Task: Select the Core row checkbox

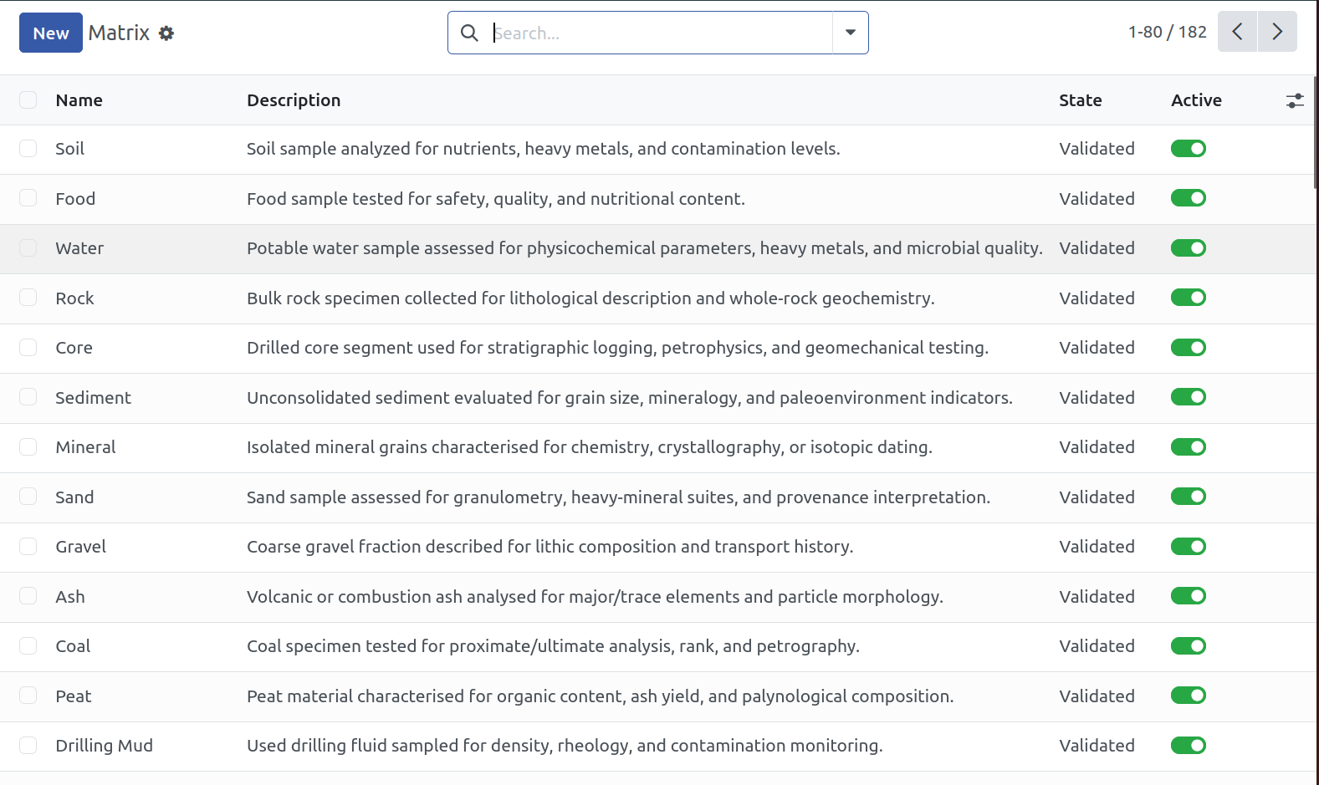Action: pos(28,348)
